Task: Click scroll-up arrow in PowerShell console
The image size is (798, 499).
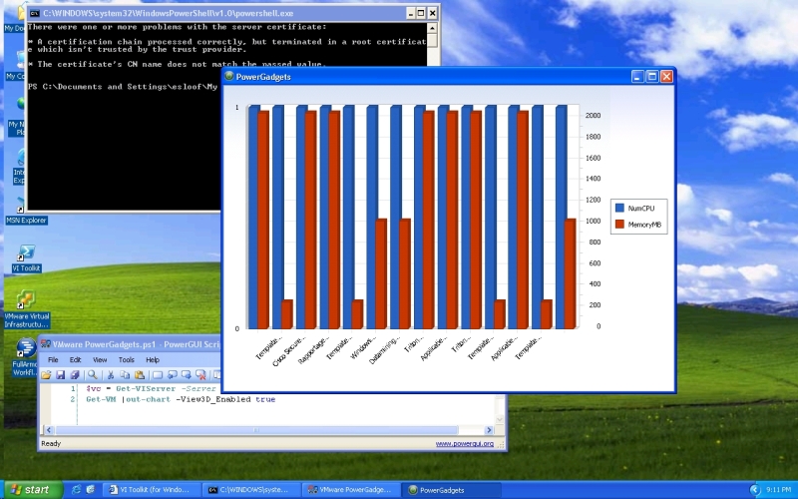Action: pyautogui.click(x=432, y=28)
